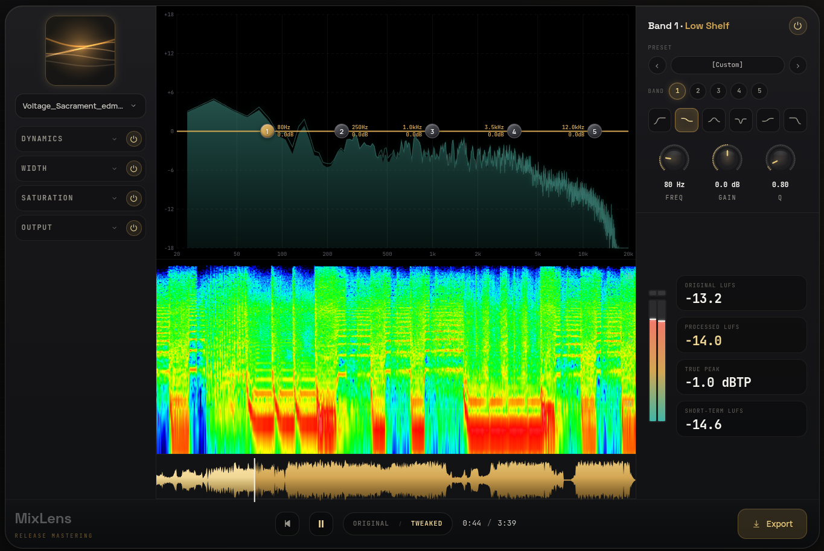Select the high-pass filter shape
The image size is (824, 551).
point(660,120)
